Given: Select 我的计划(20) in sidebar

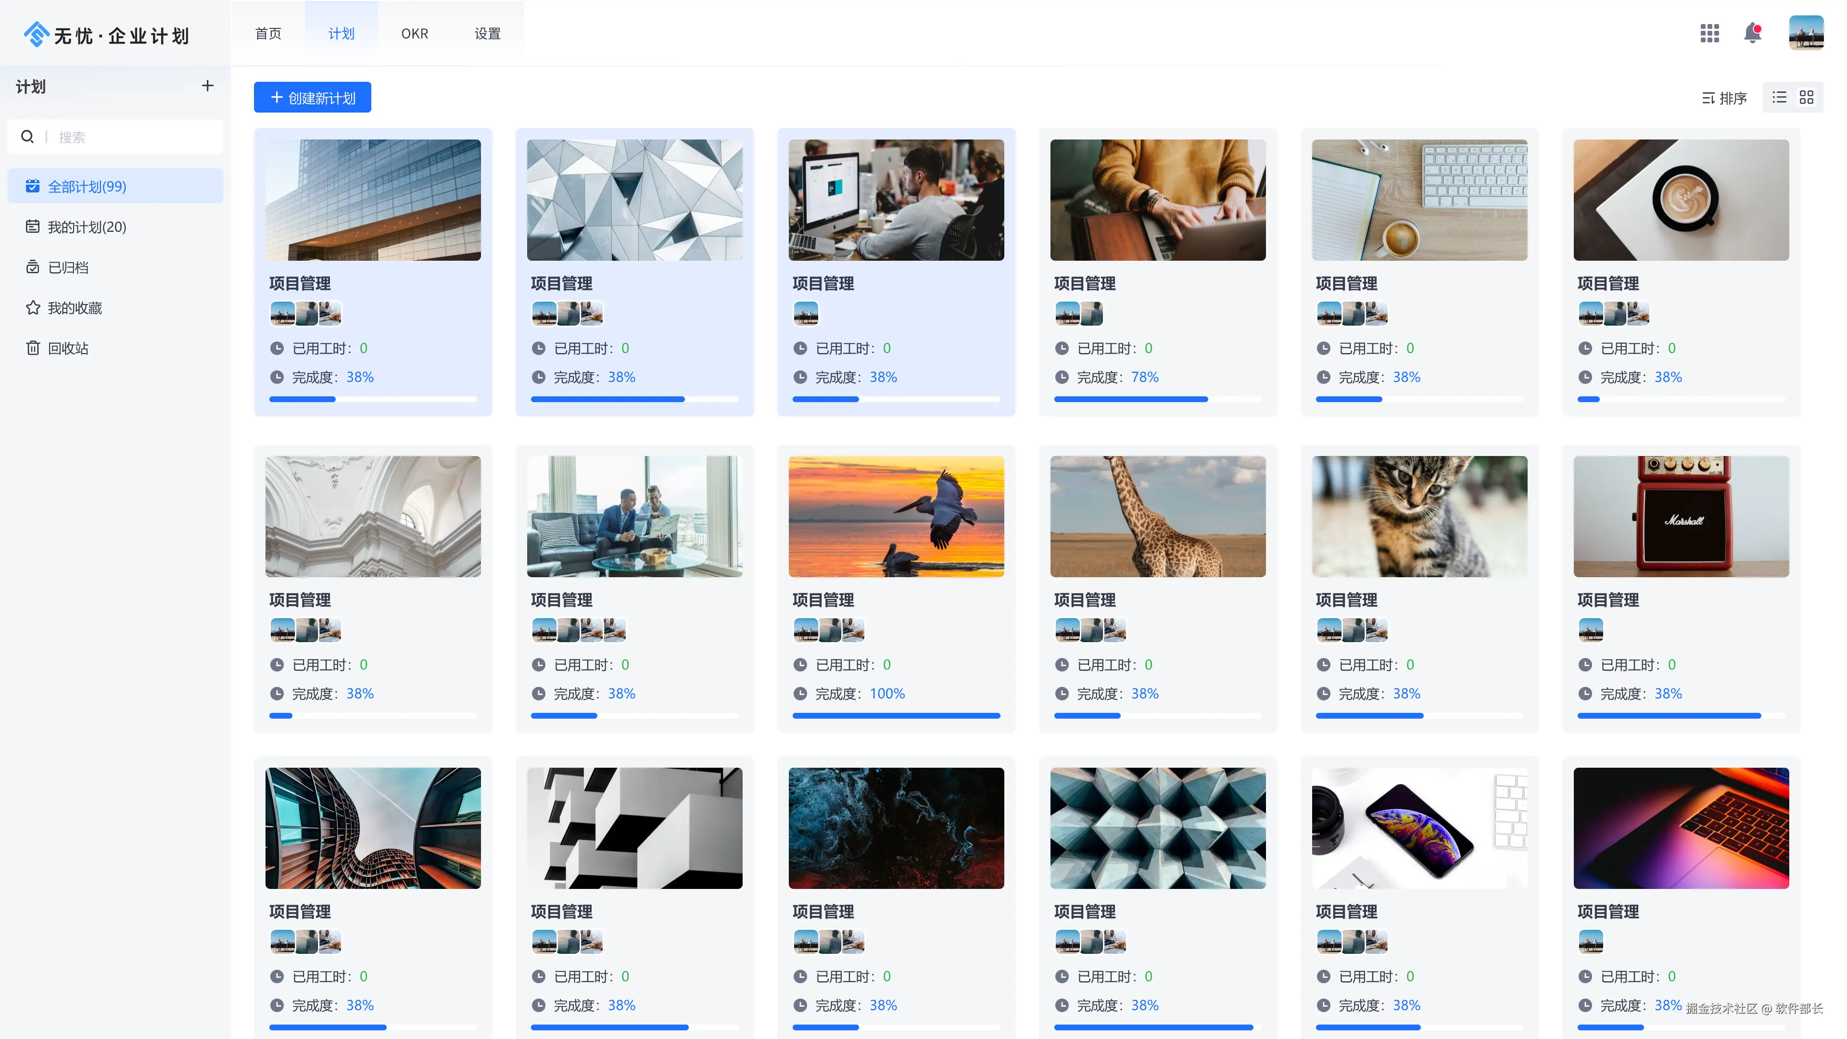Looking at the screenshot, I should point(87,228).
